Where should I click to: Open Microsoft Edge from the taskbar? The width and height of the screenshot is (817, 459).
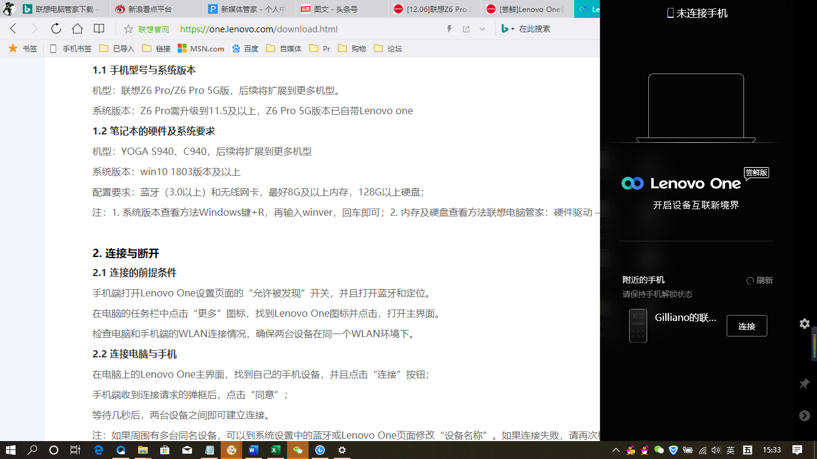coord(99,450)
